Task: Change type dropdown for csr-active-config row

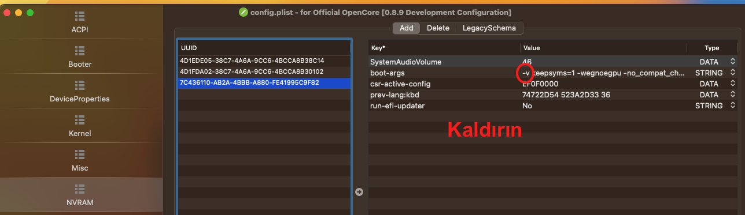Action: click(x=733, y=84)
